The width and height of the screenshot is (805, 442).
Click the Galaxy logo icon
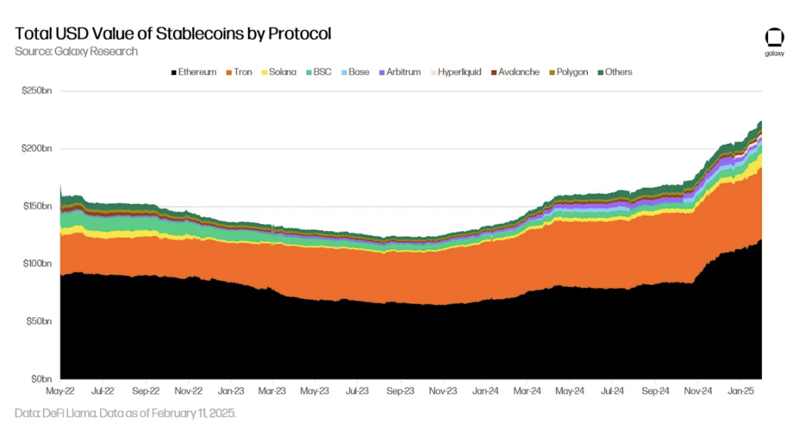(774, 37)
